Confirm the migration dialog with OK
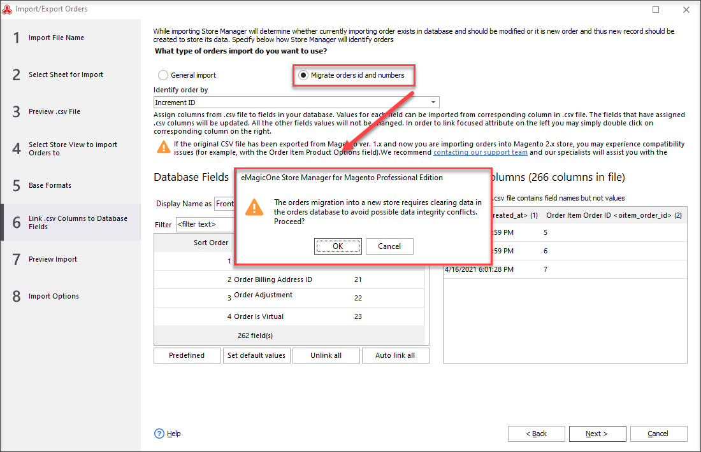The width and height of the screenshot is (701, 452). tap(338, 246)
